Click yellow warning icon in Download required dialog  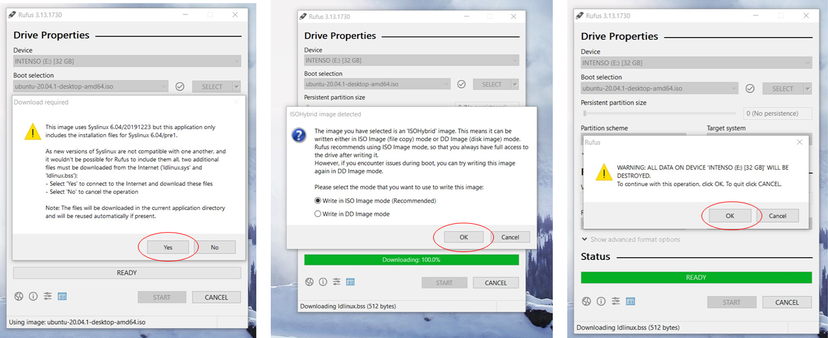[31, 132]
